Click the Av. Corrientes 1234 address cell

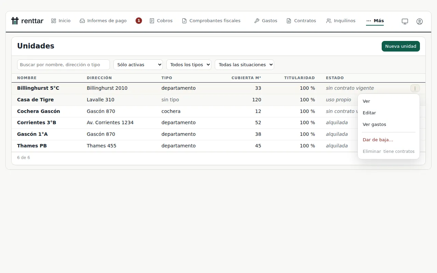pyautogui.click(x=110, y=123)
